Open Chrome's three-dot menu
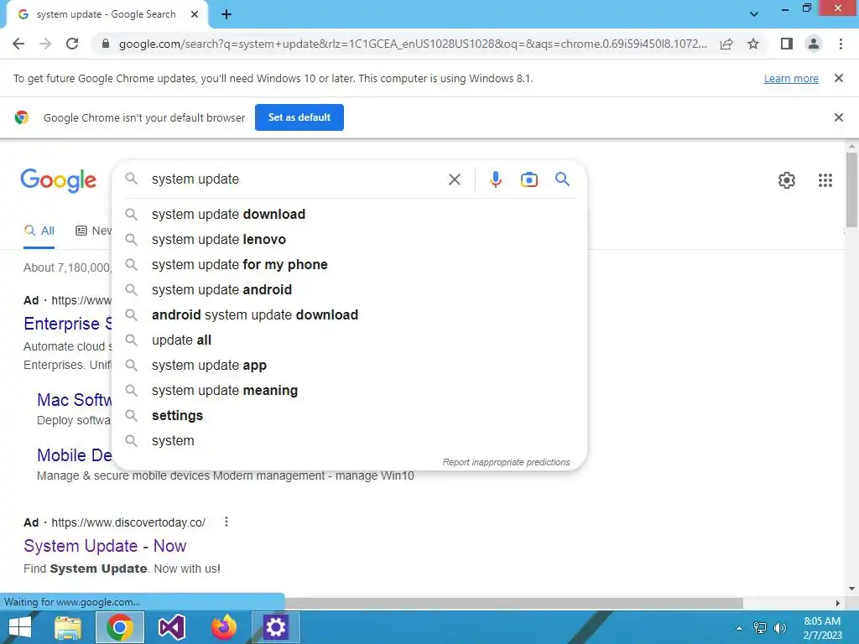Screen dimensions: 859x644 tap(841, 44)
